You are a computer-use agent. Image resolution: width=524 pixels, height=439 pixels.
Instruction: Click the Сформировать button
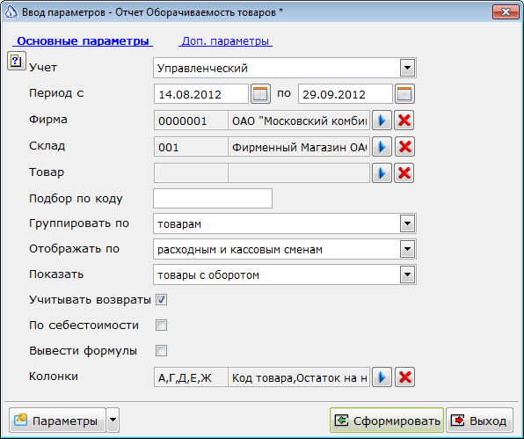(x=387, y=421)
